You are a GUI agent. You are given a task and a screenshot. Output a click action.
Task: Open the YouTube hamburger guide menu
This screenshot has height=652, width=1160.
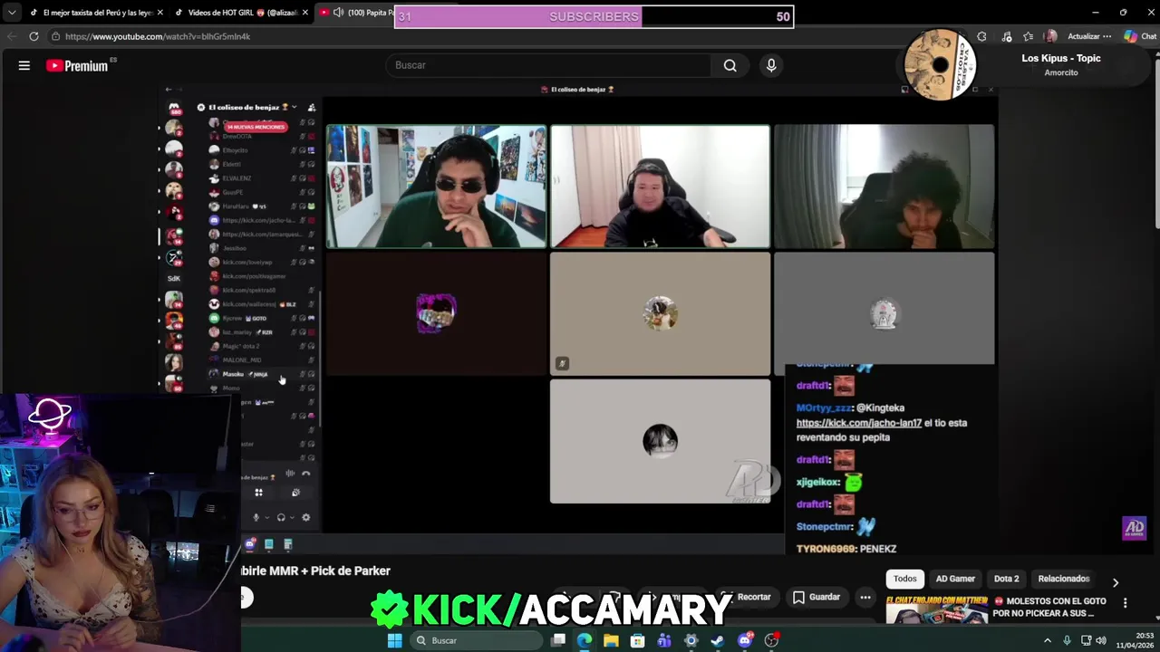click(24, 65)
